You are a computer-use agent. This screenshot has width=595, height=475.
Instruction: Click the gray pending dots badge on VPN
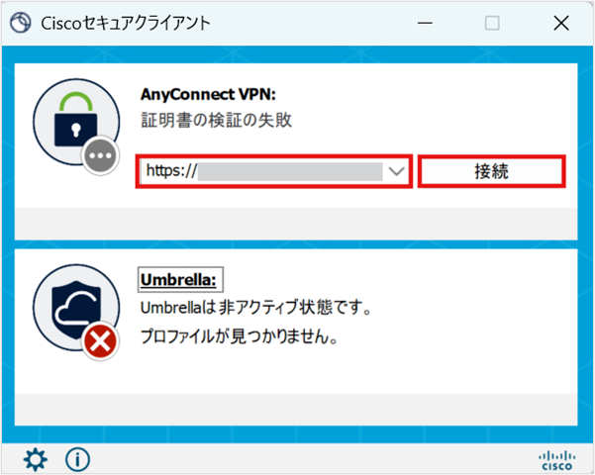pyautogui.click(x=100, y=155)
